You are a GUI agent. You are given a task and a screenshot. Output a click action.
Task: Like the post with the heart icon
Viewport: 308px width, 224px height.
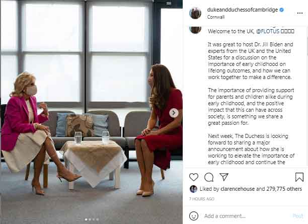(194, 177)
